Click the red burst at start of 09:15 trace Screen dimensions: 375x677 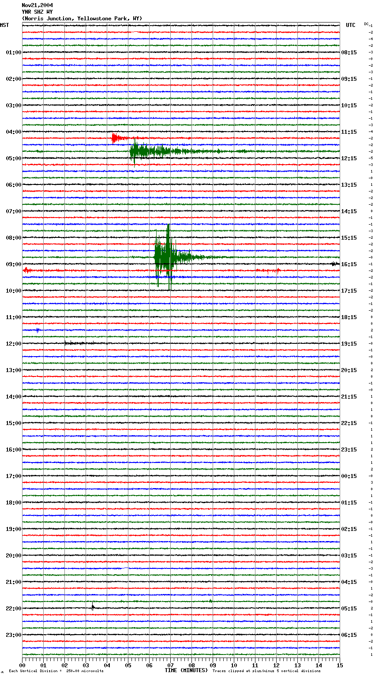tap(26, 270)
